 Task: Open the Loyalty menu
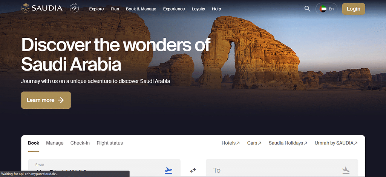tap(198, 9)
